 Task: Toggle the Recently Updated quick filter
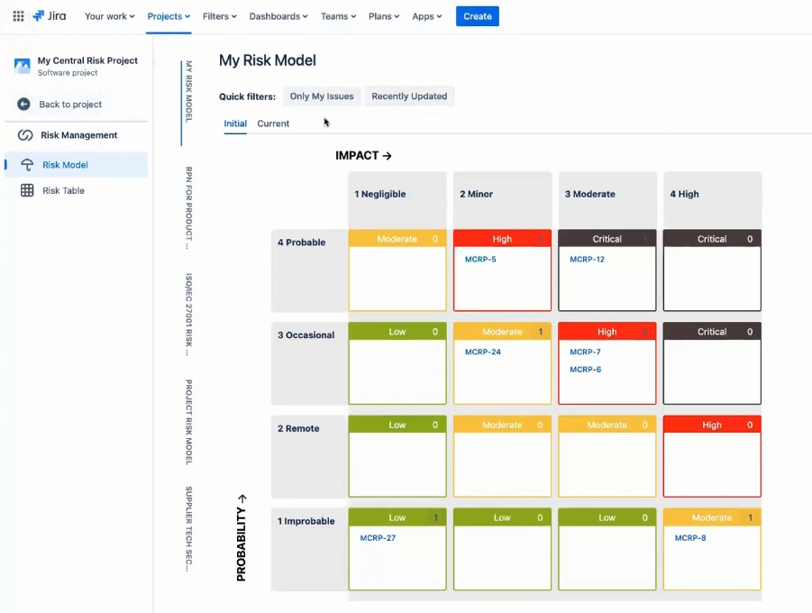pos(409,96)
